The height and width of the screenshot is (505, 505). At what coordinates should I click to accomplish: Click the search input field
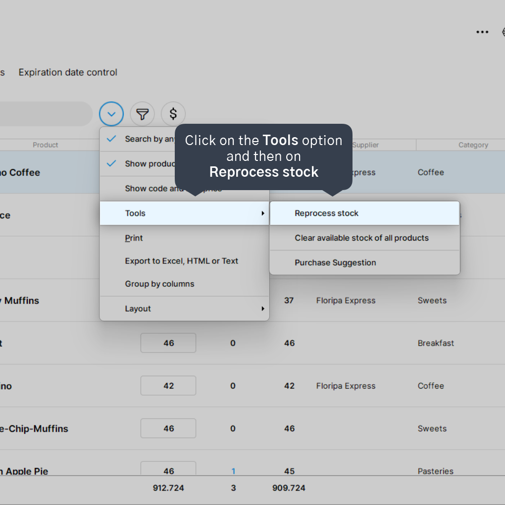pyautogui.click(x=46, y=114)
